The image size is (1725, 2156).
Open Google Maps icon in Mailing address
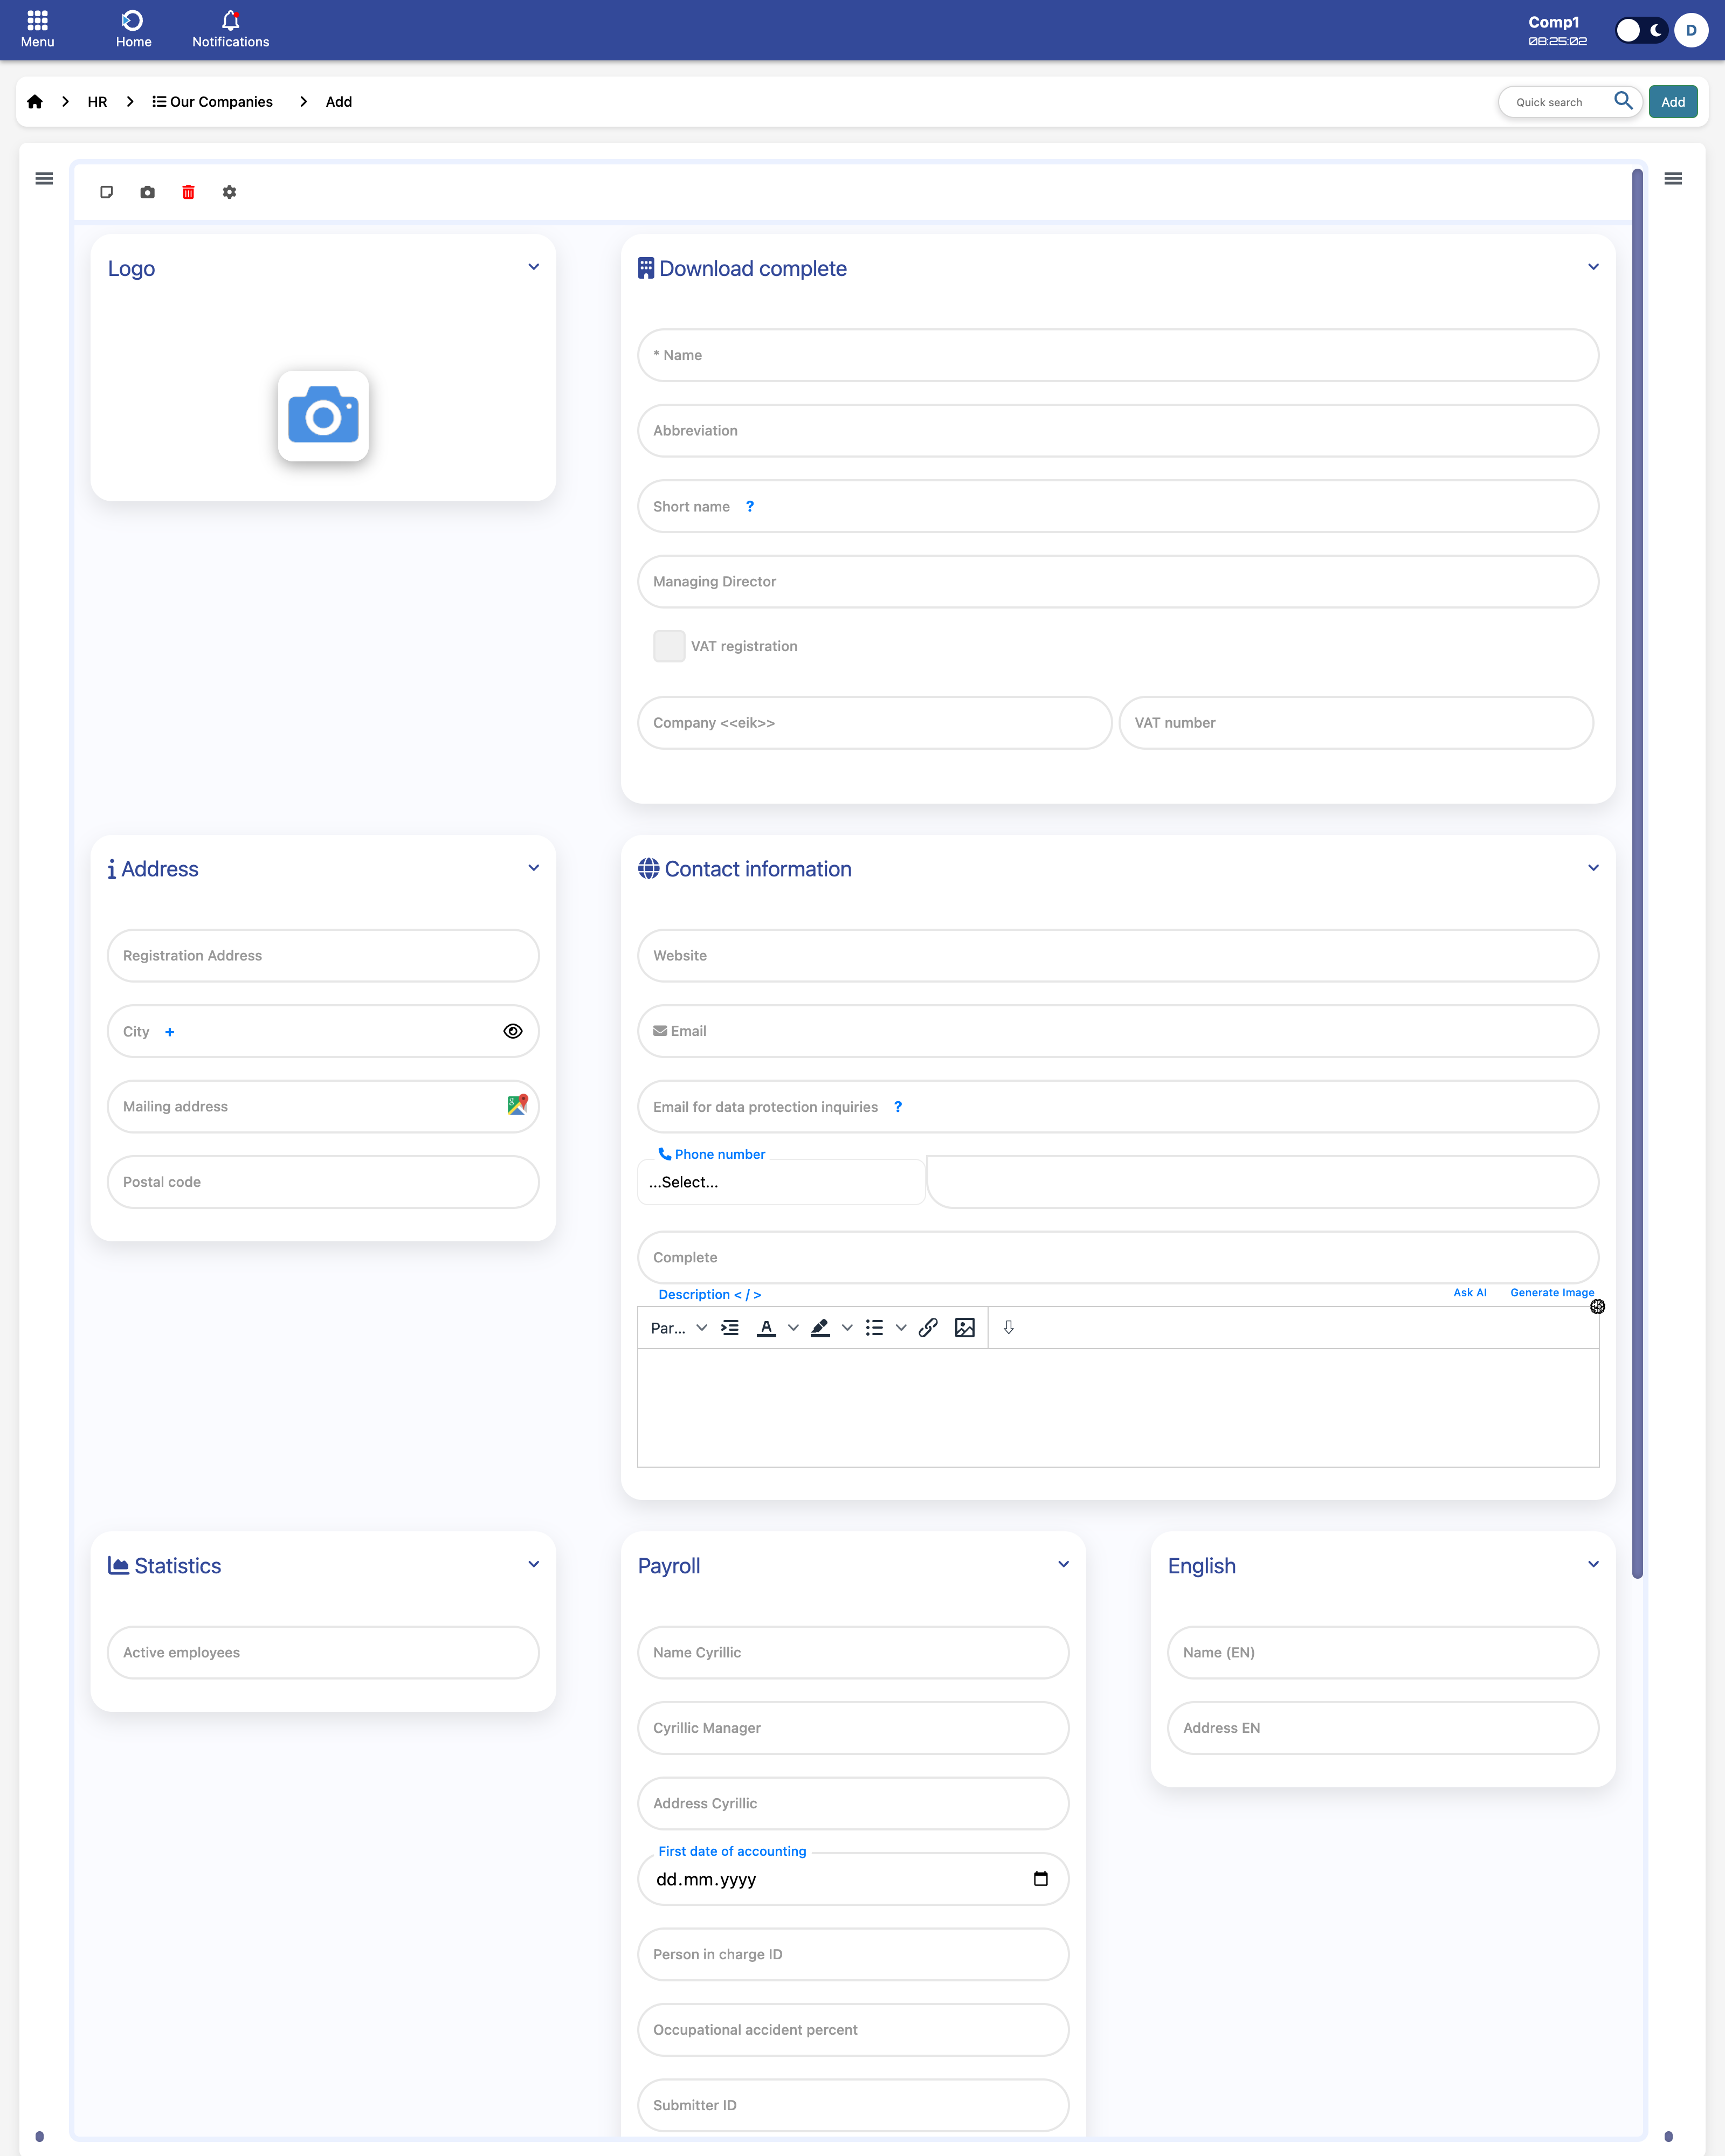pos(517,1105)
